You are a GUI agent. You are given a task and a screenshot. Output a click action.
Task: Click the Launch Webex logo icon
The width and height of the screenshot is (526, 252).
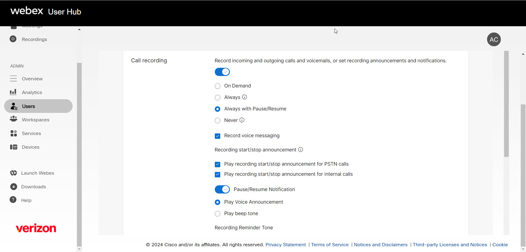pyautogui.click(x=13, y=173)
